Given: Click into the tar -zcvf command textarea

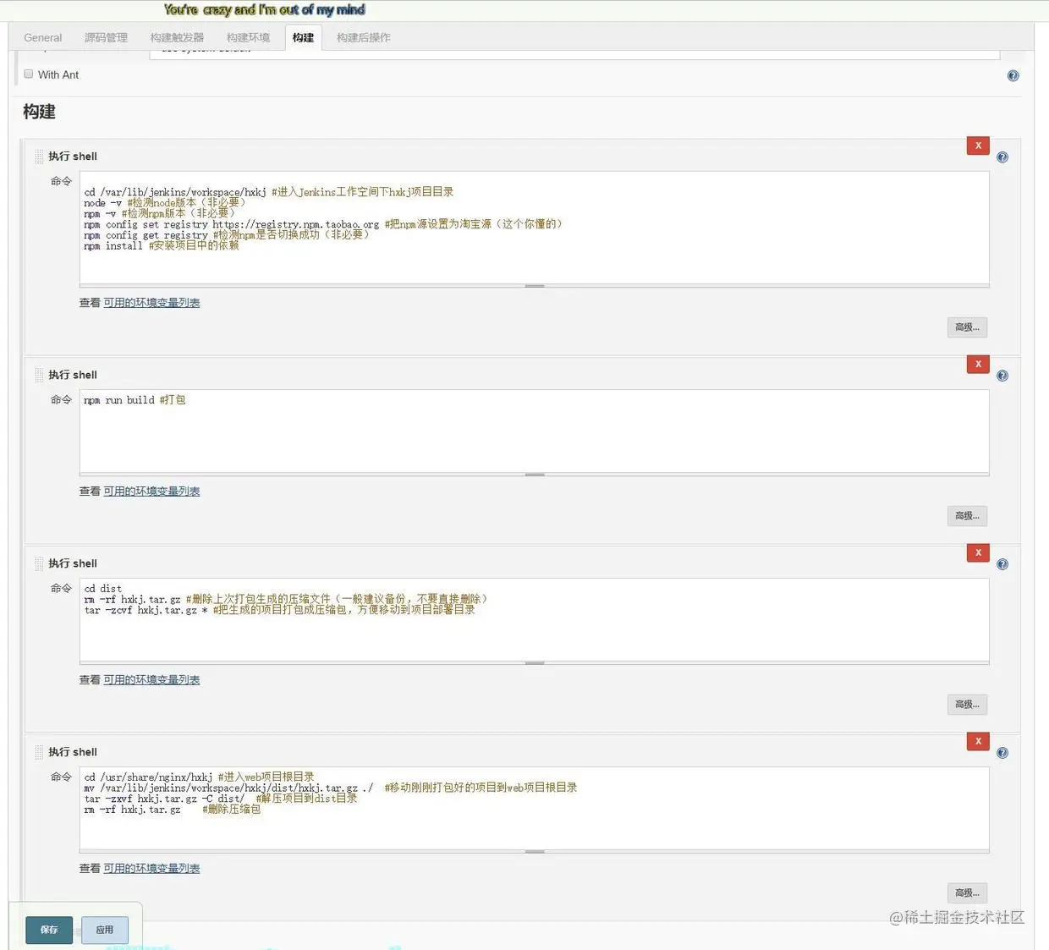Looking at the screenshot, I should [535, 620].
